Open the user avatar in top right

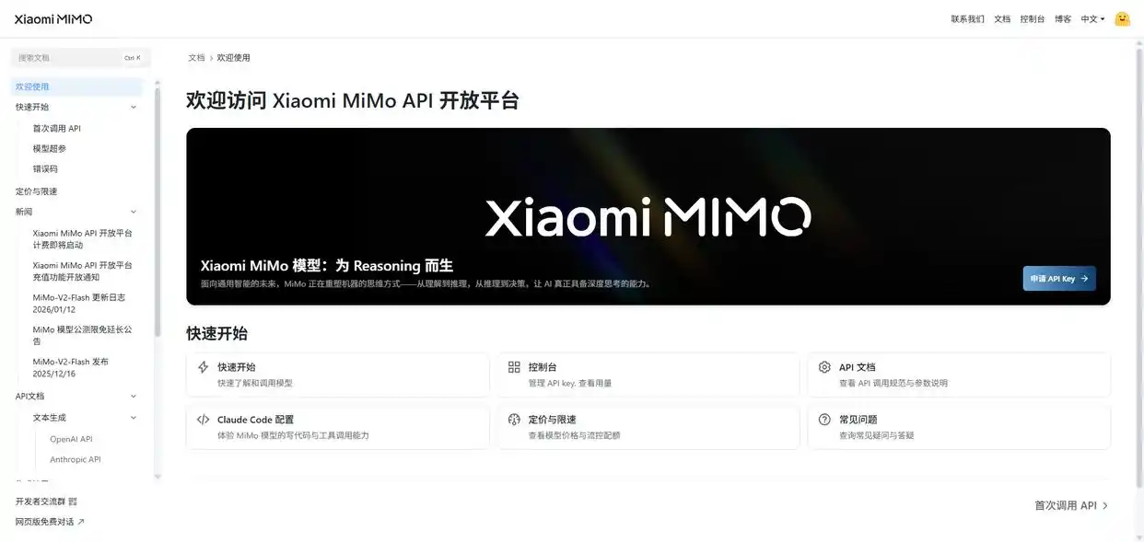click(1122, 18)
